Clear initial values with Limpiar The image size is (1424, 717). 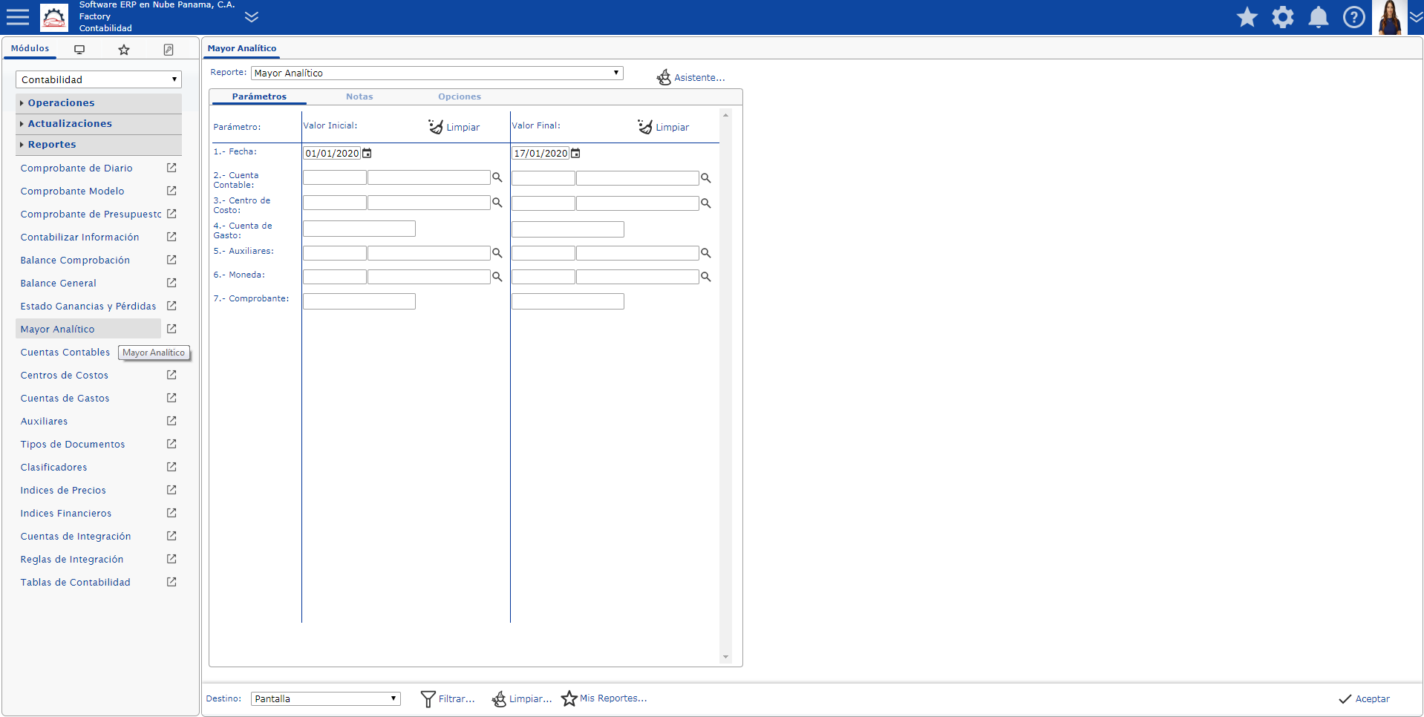tap(454, 127)
